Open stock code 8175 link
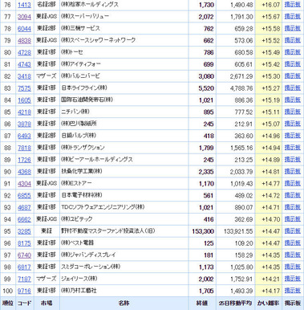 click(x=24, y=243)
